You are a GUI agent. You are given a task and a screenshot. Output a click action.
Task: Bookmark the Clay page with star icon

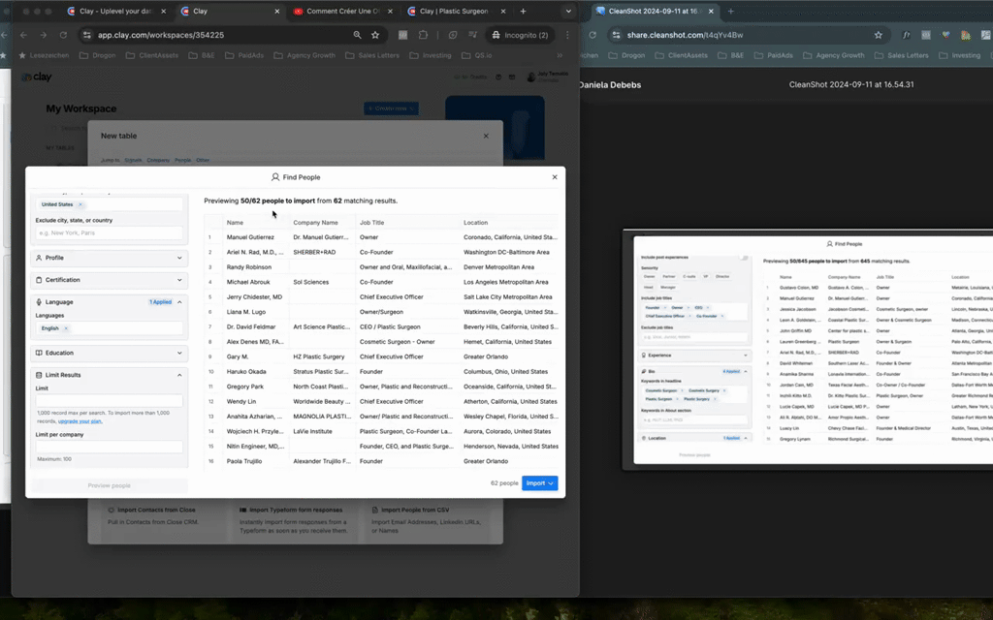375,35
